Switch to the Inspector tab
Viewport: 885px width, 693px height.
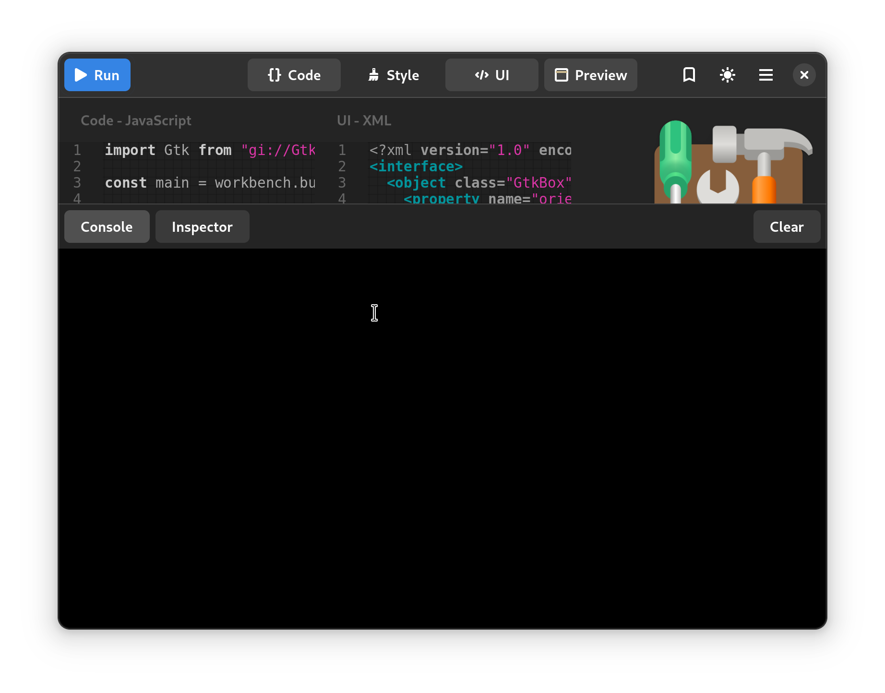pos(202,227)
